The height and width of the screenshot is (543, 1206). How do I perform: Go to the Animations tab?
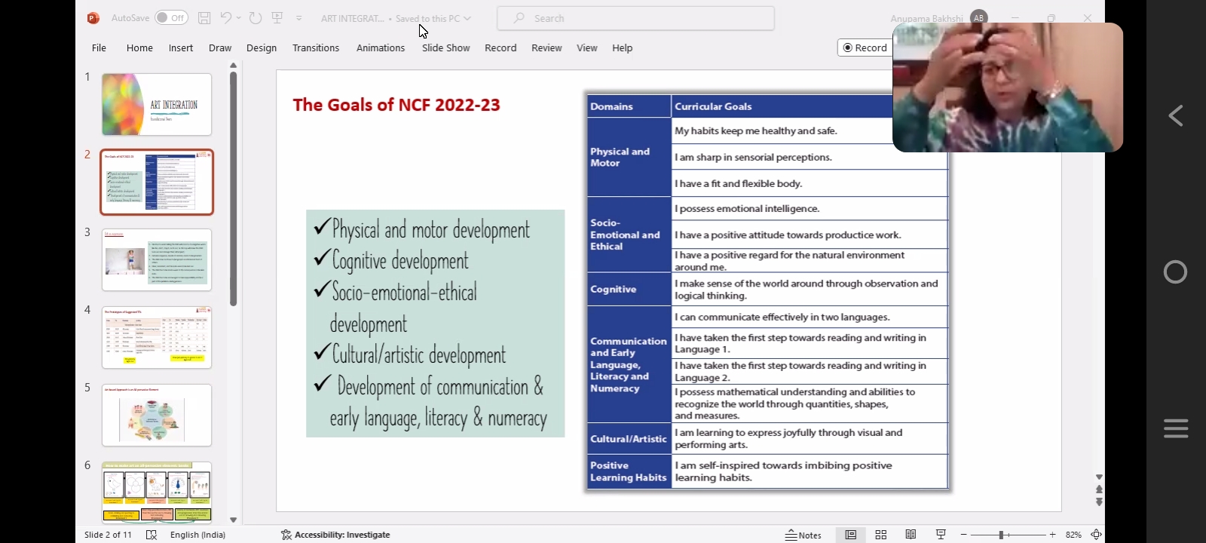coord(381,48)
